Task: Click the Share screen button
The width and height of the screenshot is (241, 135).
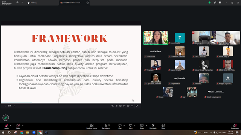Action: pyautogui.click(x=142, y=126)
